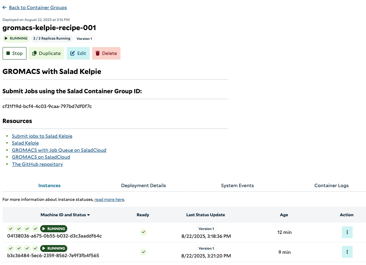Screen dimensions: 366x265
Task: Open the Container Logs tab
Action: coord(331,185)
